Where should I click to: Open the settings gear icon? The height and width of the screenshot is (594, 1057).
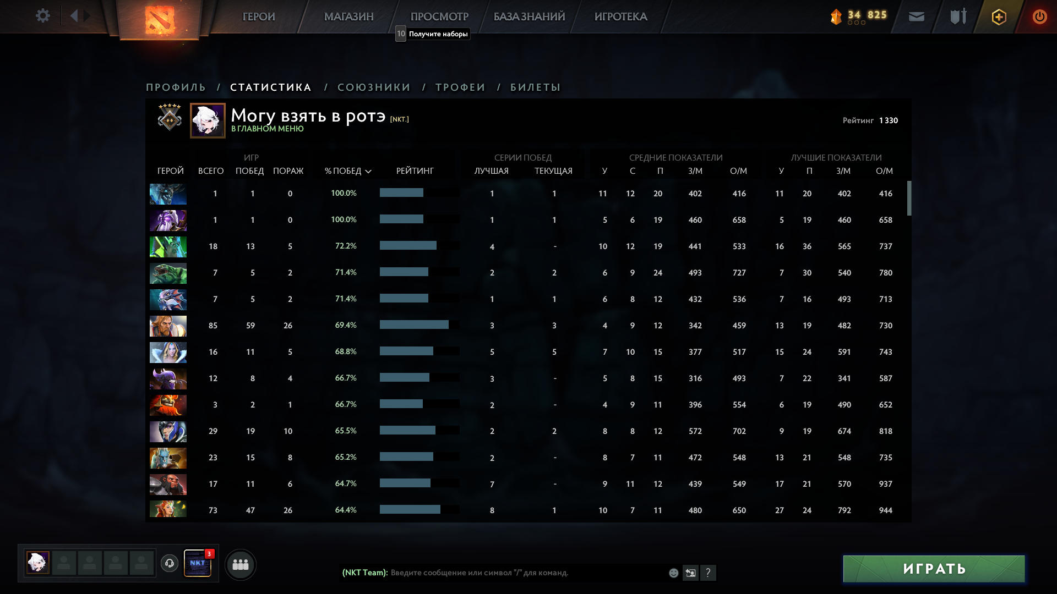pyautogui.click(x=43, y=16)
